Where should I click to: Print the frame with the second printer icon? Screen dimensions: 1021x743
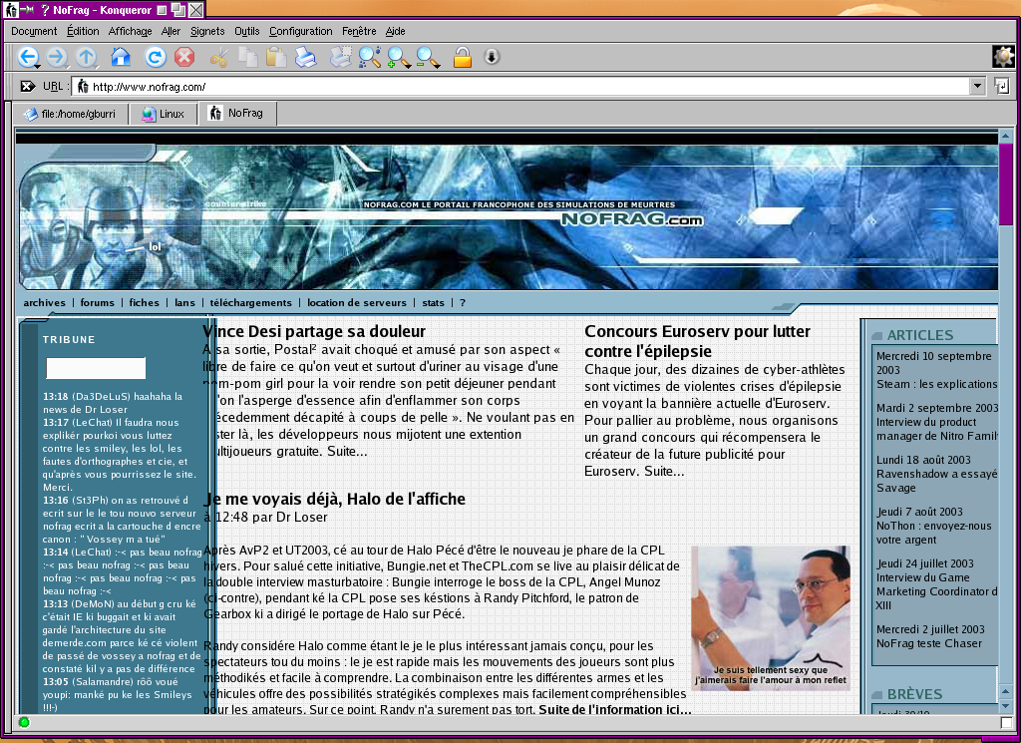tap(340, 57)
